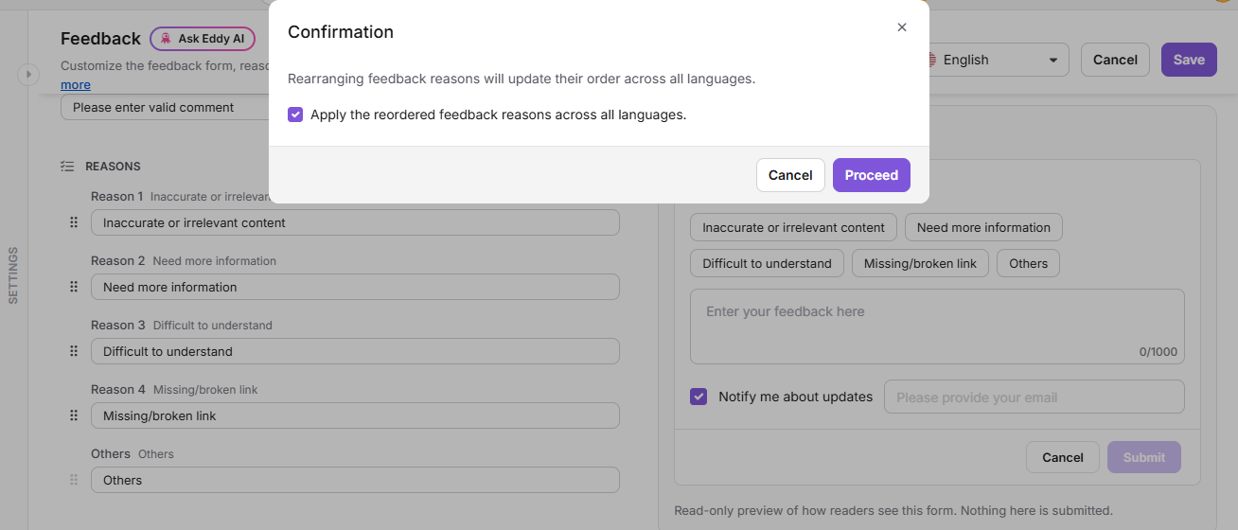Click the Reason 2 label
The width and height of the screenshot is (1238, 530).
118,260
